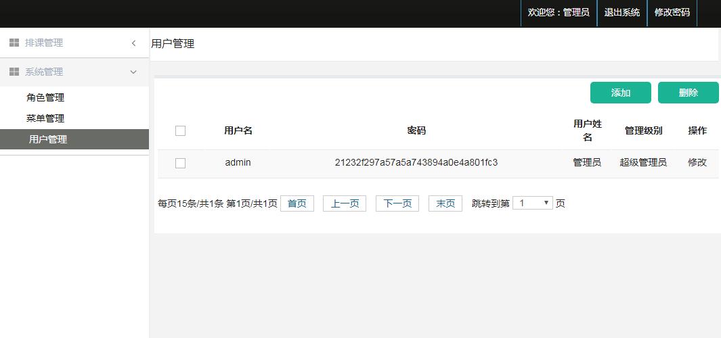Click the green 删除 button
Image resolution: width=721 pixels, height=338 pixels.
tap(689, 93)
